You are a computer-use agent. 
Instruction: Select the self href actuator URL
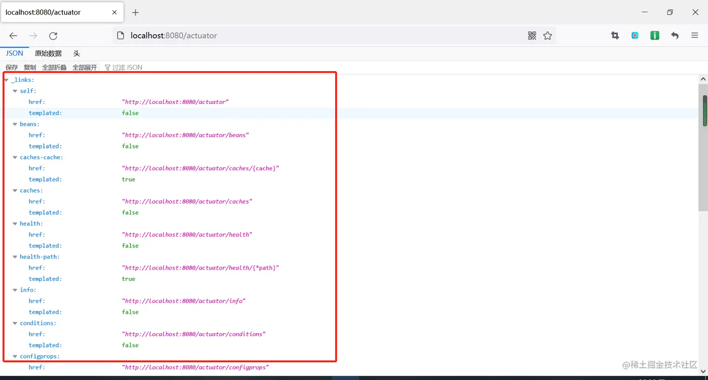[176, 102]
